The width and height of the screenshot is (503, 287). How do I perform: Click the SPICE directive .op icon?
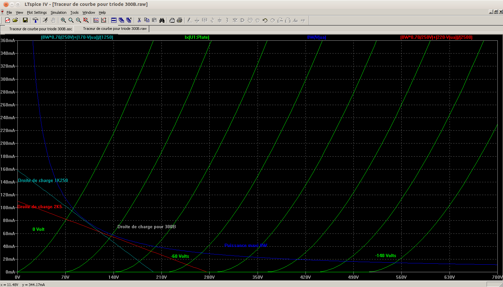pyautogui.click(x=303, y=20)
